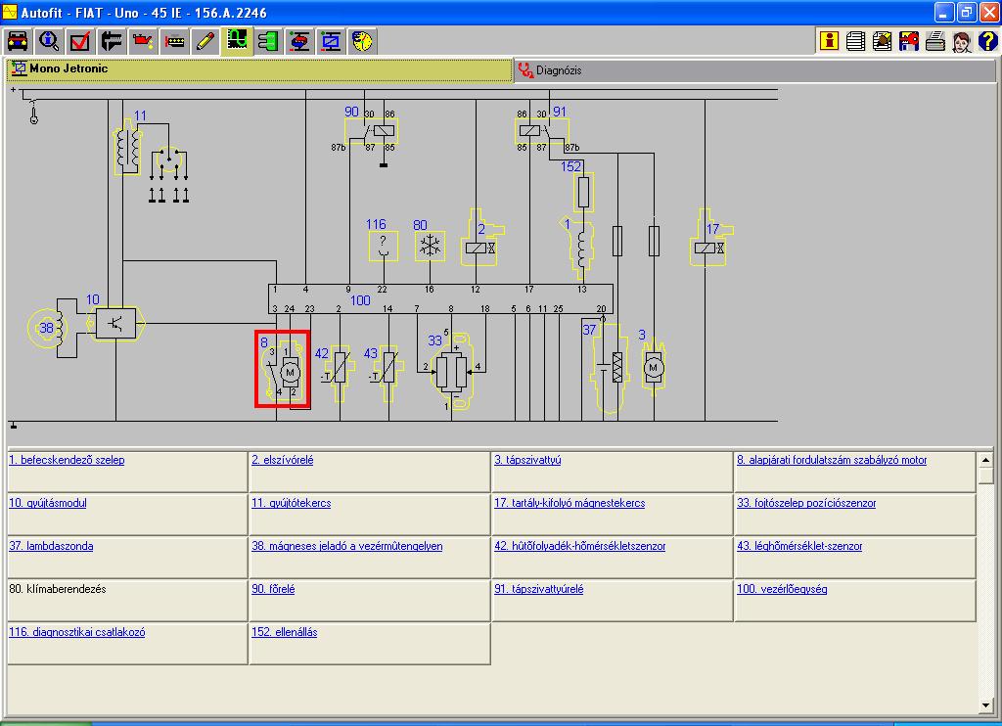This screenshot has height=726, width=1002.
Task: Select fuel pump motor component 3
Action: [653, 368]
